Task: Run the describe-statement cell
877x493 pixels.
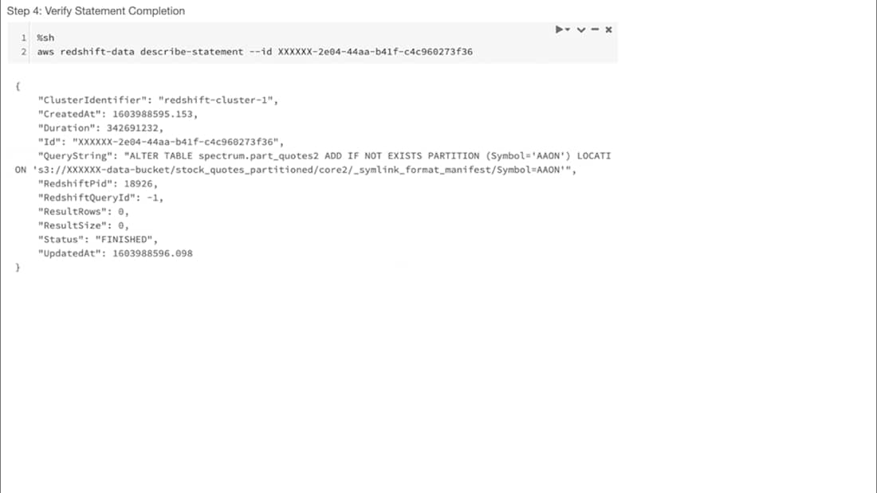Action: (560, 29)
